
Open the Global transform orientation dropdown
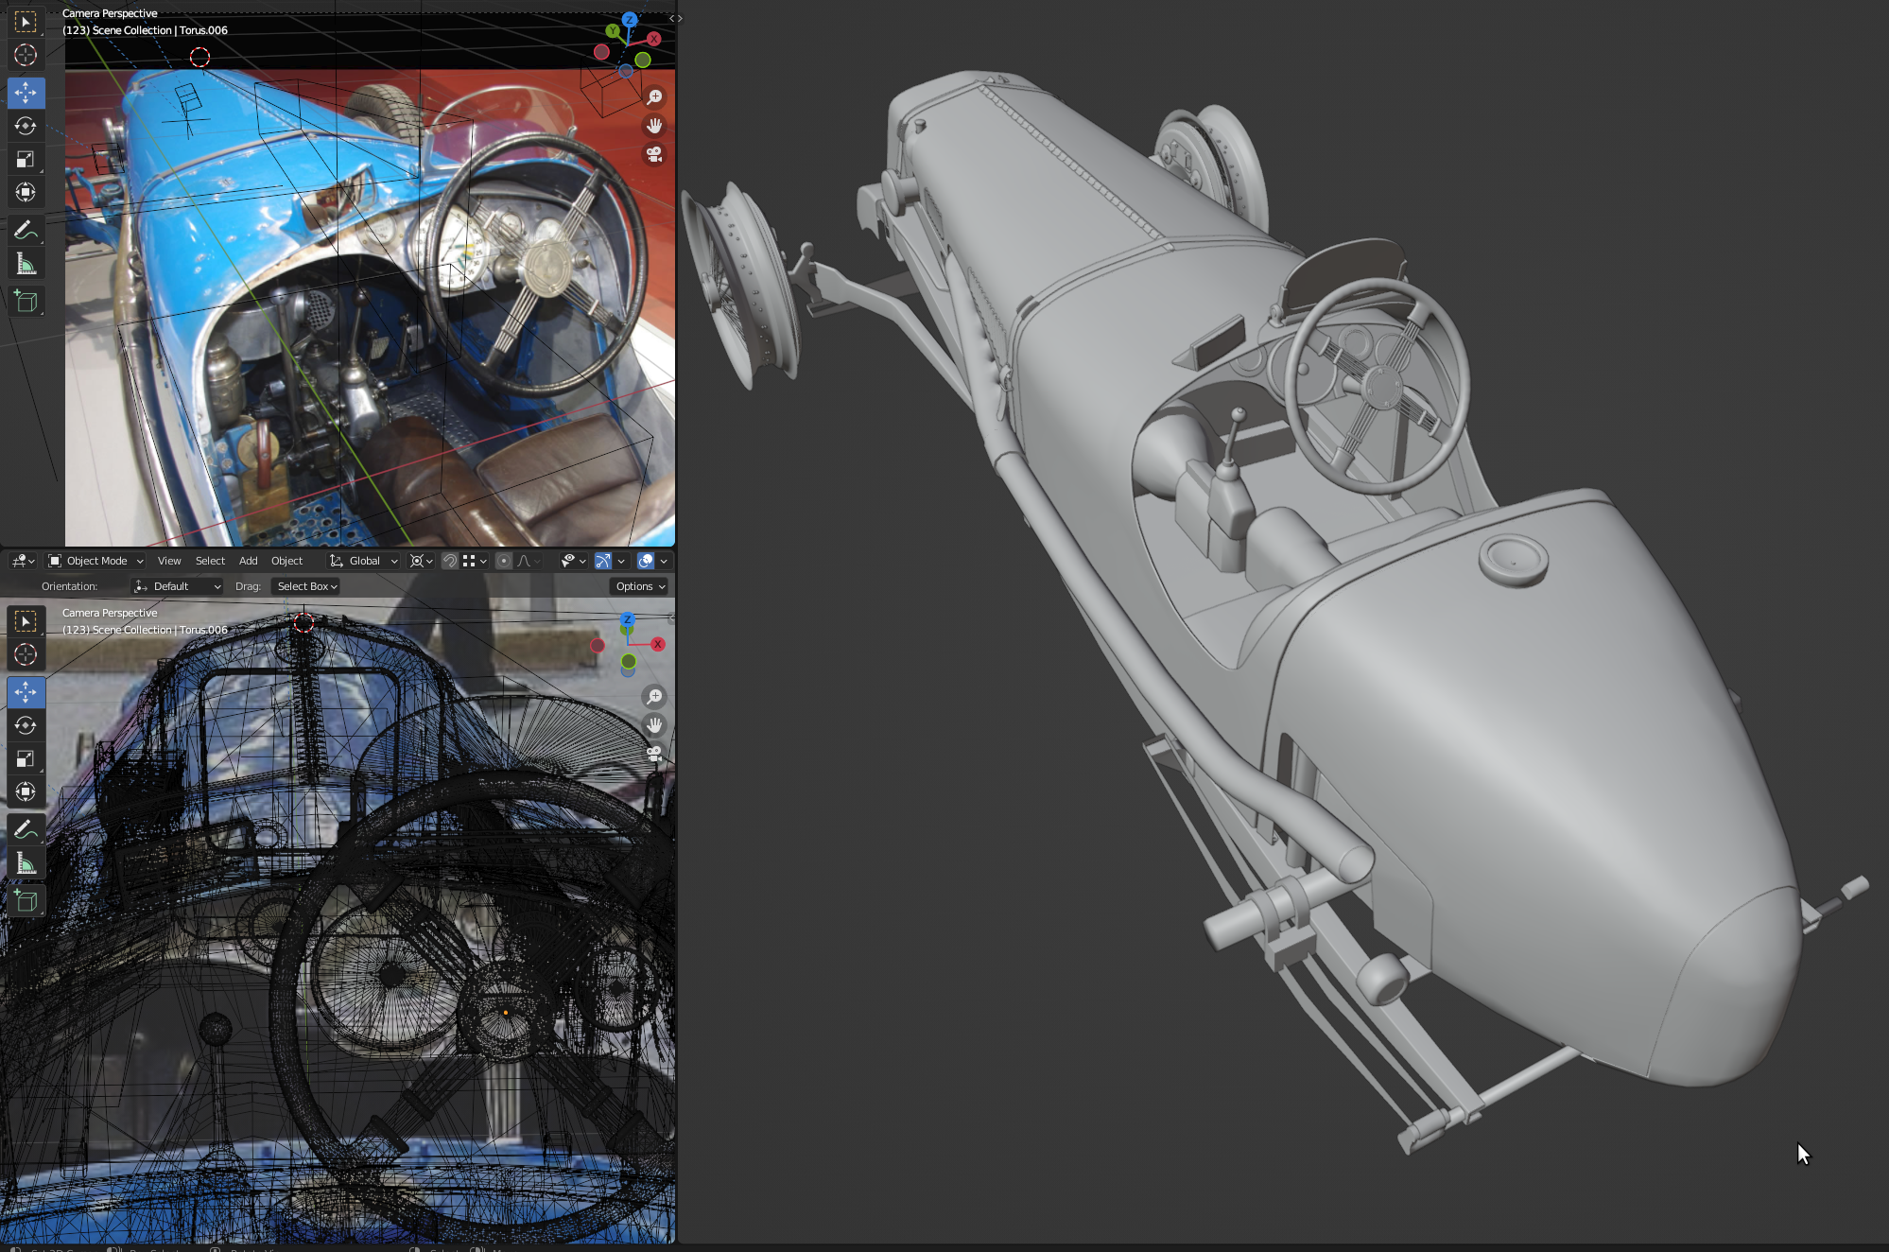pos(364,561)
